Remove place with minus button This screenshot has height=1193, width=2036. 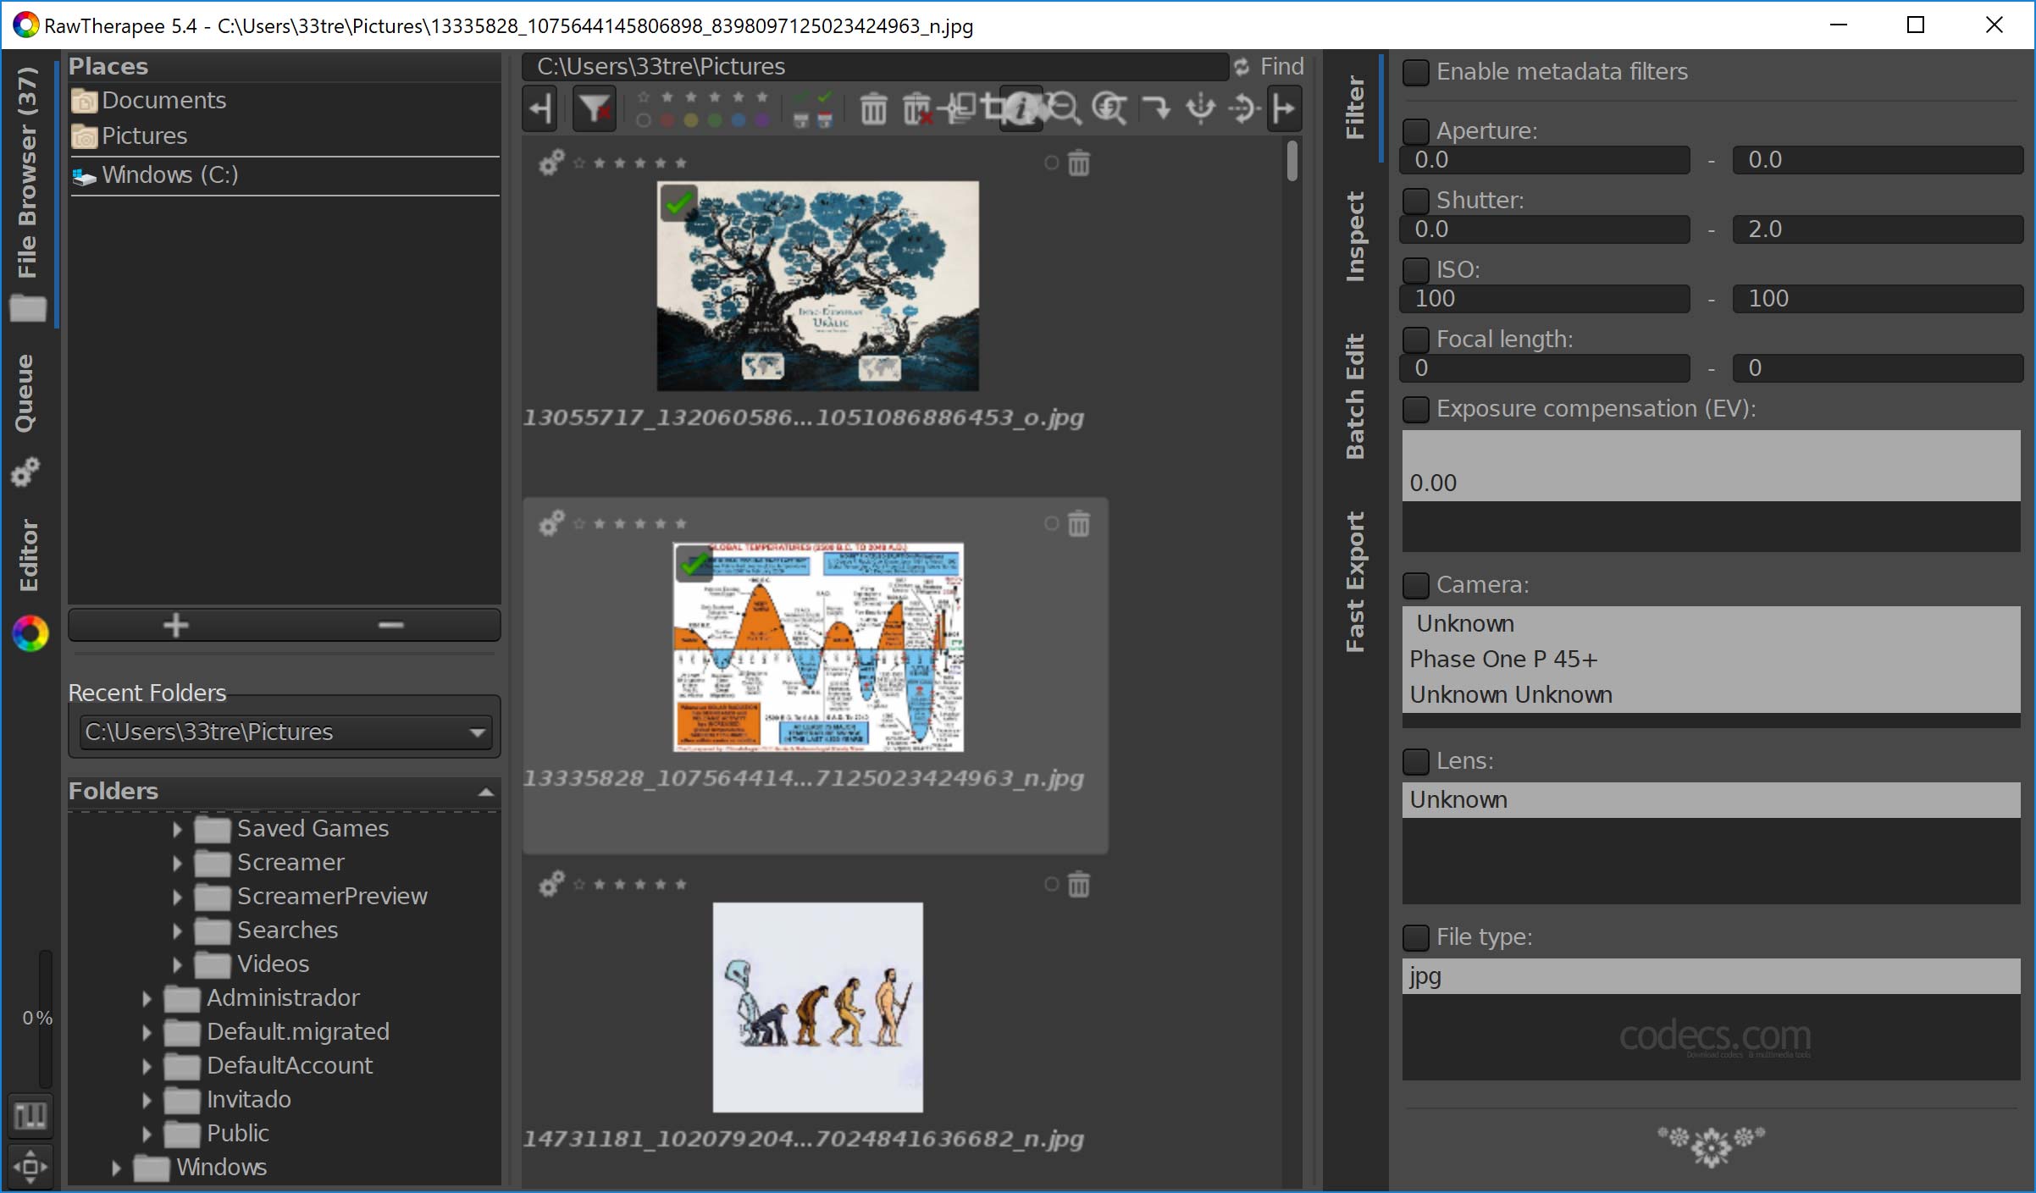pos(390,625)
